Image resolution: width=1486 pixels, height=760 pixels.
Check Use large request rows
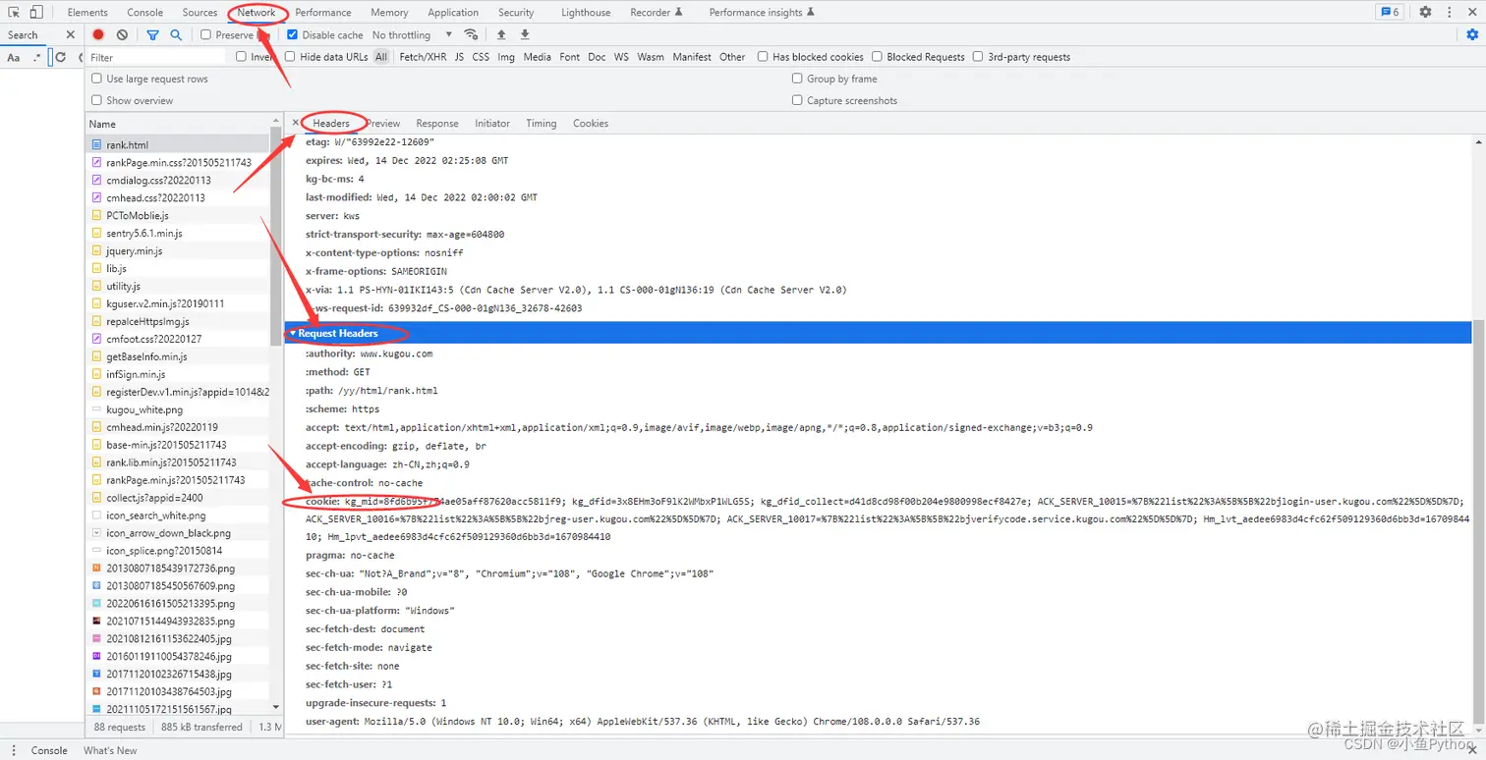(x=96, y=79)
